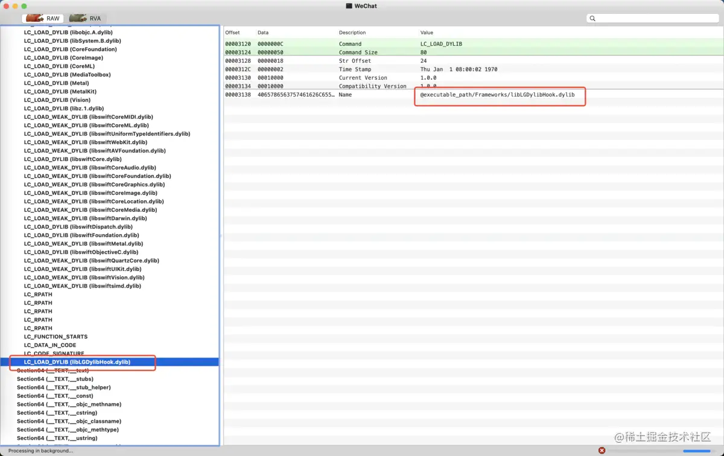This screenshot has height=456, width=724.
Task: Select LC_LOAD_WEAK_DYLIB (libswiftMetal.dylib) row
Action: 84,244
